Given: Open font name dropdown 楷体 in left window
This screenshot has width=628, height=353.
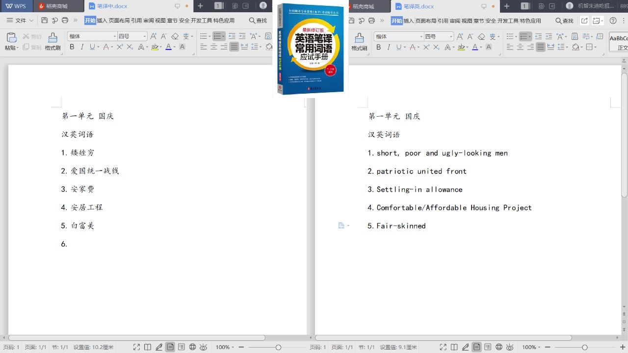Looking at the screenshot, I should 115,36.
